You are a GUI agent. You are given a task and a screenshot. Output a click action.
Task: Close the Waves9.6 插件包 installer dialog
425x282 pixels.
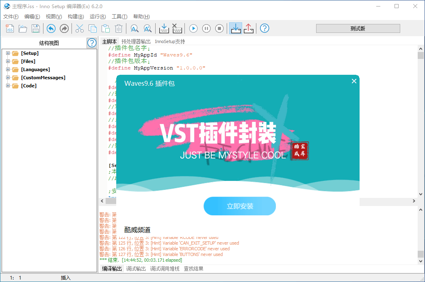pos(354,81)
